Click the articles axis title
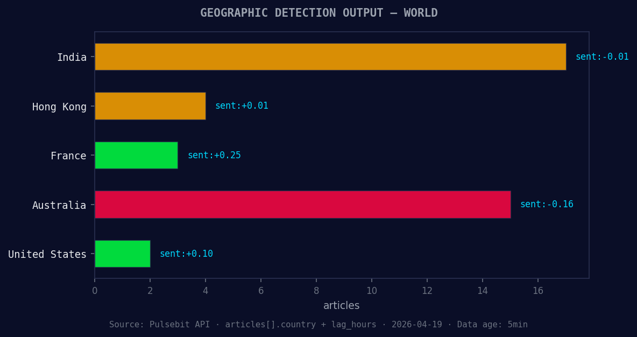Image resolution: width=637 pixels, height=337 pixels. pos(341,305)
